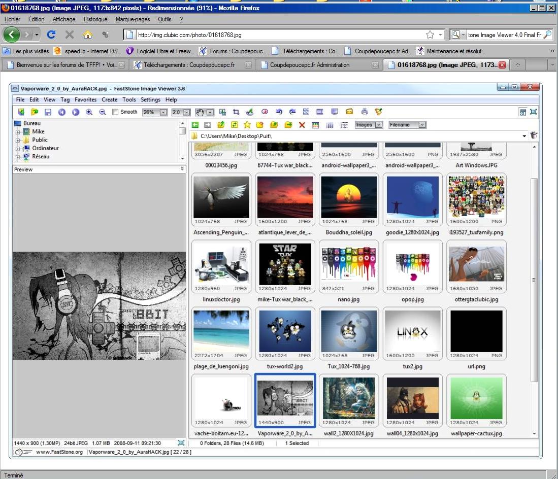The width and height of the screenshot is (558, 479).
Task: Click the green back arrow in browser toolbar
Action: 195,125
